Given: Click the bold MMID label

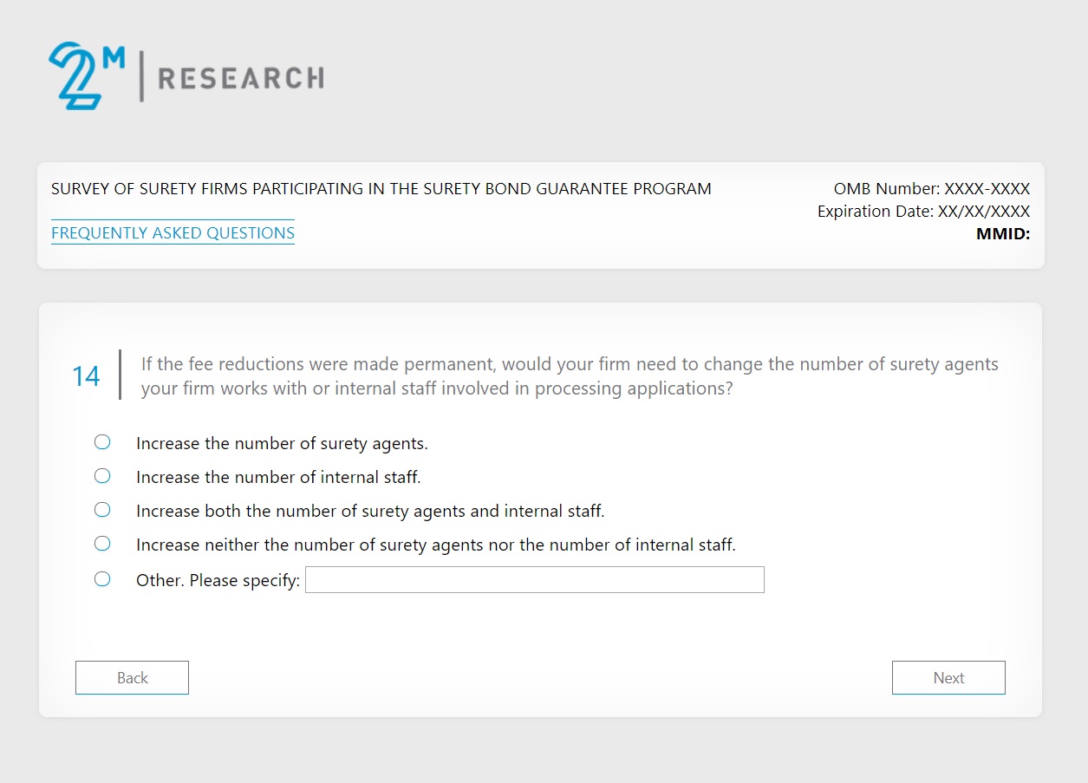Looking at the screenshot, I should pyautogui.click(x=1003, y=233).
